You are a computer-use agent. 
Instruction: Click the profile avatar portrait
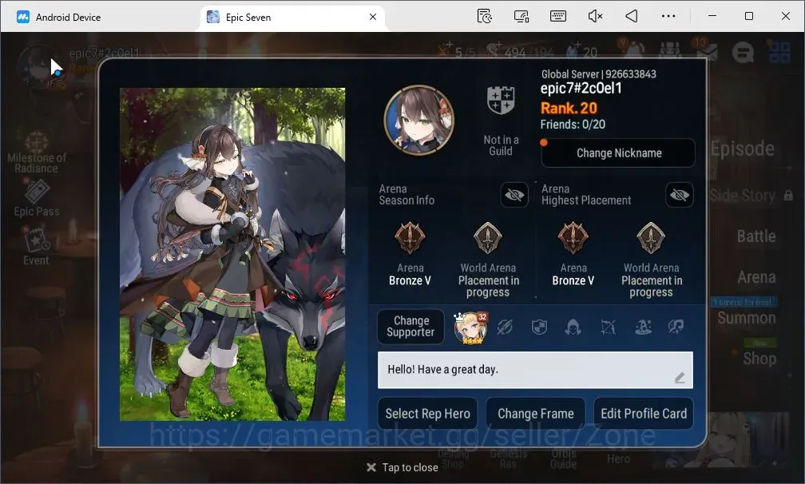point(419,120)
